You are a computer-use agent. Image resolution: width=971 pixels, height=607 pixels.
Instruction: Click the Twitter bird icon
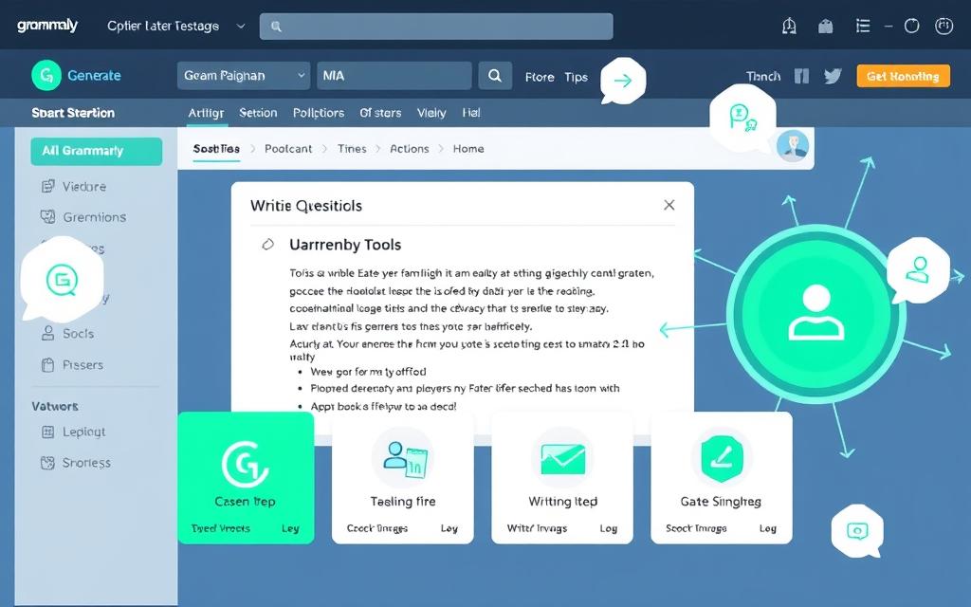pos(833,76)
